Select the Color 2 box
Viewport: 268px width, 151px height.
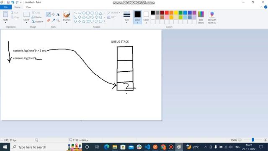click(146, 17)
